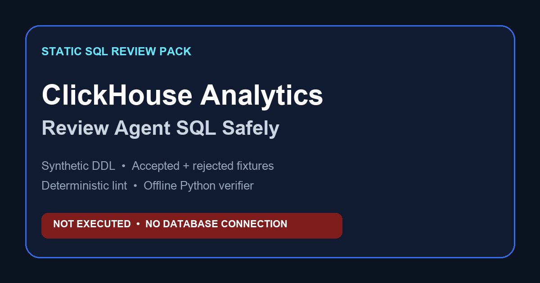Screen dimensions: 540x283
Task: Click the 'Deterministic lint' text
Action: tap(84, 186)
